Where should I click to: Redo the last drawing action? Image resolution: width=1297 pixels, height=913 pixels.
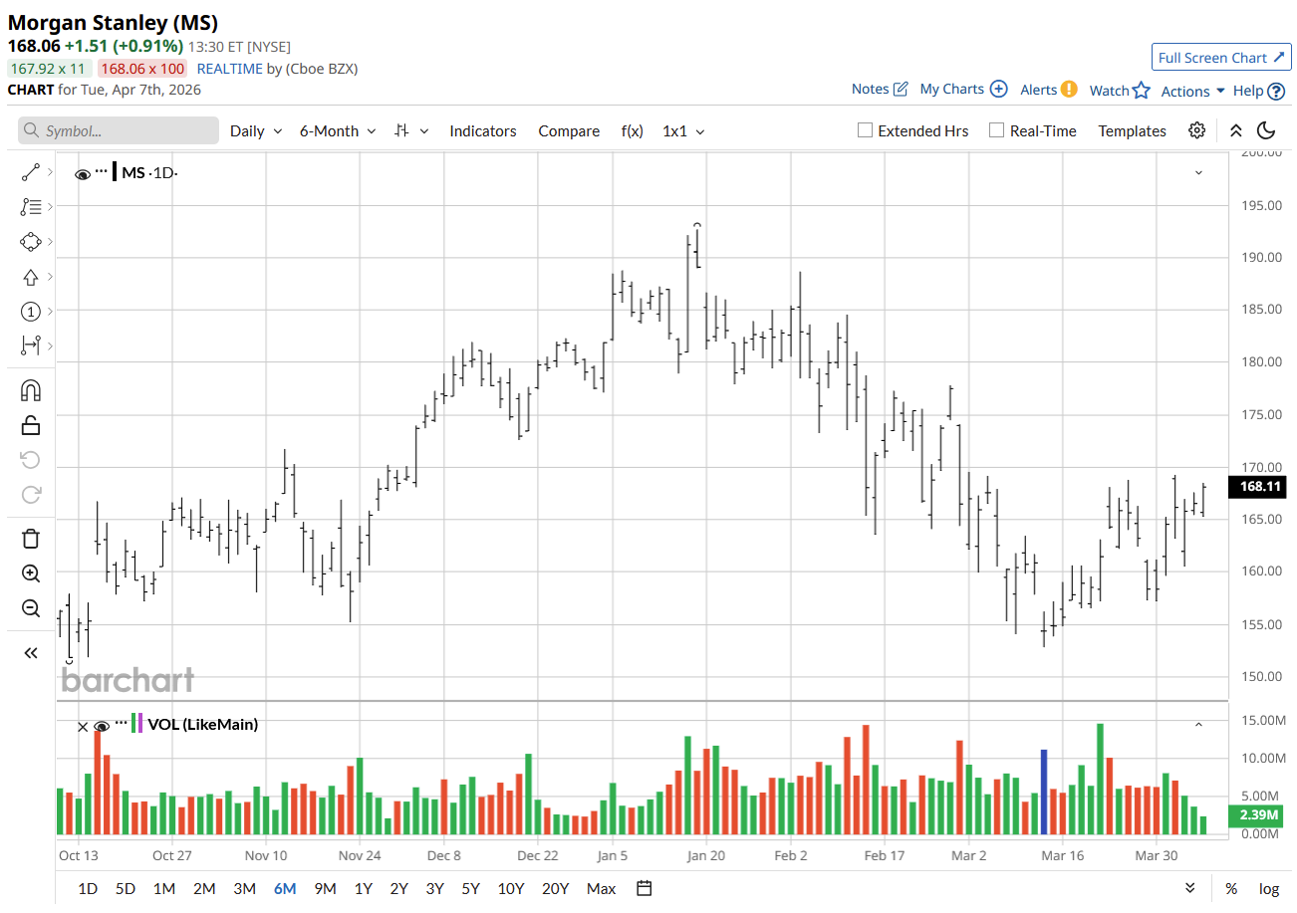tap(30, 494)
